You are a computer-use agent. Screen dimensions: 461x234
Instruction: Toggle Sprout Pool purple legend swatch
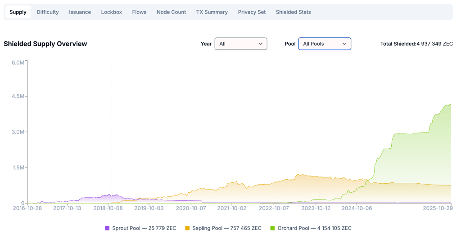[x=107, y=228]
